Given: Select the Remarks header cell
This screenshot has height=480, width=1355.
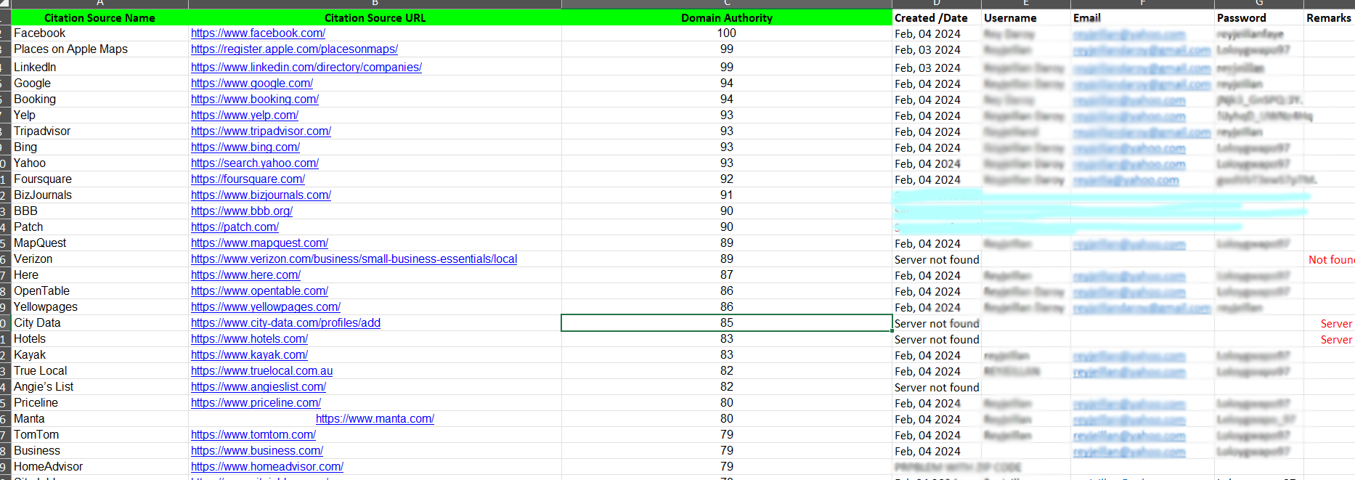Looking at the screenshot, I should 1329,17.
